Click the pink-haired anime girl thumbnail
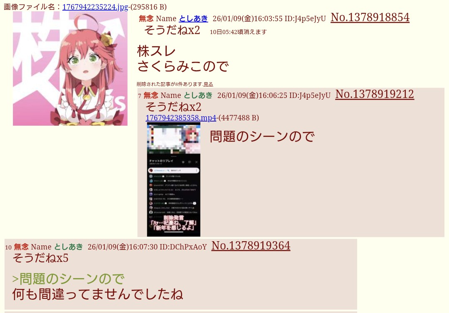 pos(70,68)
